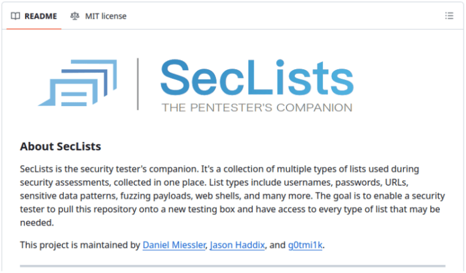Visit the g0tmi1k maintainer link
This screenshot has height=273, width=466.
tap(305, 246)
